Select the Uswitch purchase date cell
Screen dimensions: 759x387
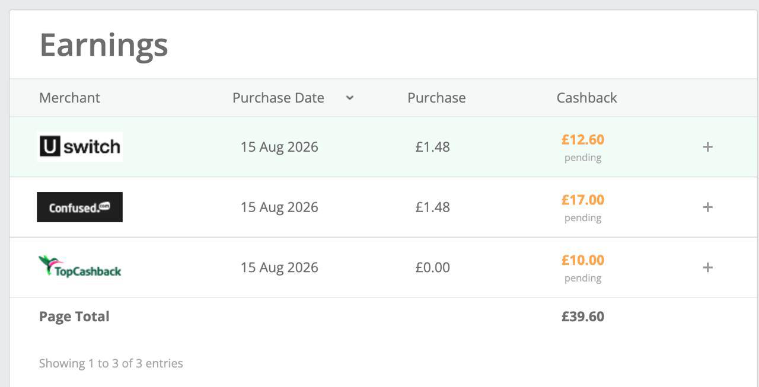click(279, 147)
